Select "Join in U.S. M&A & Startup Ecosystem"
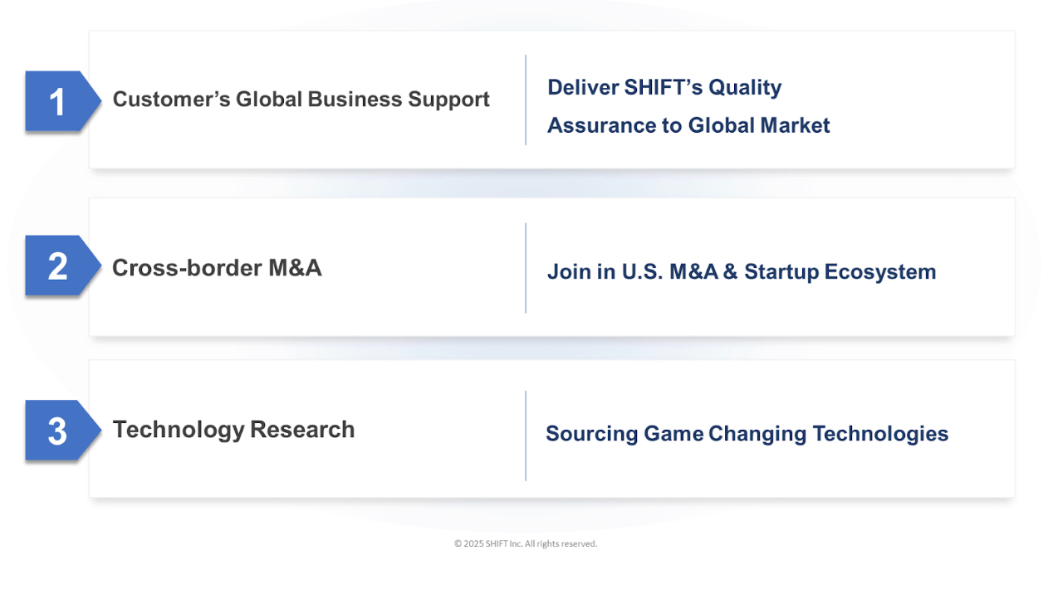 (741, 272)
